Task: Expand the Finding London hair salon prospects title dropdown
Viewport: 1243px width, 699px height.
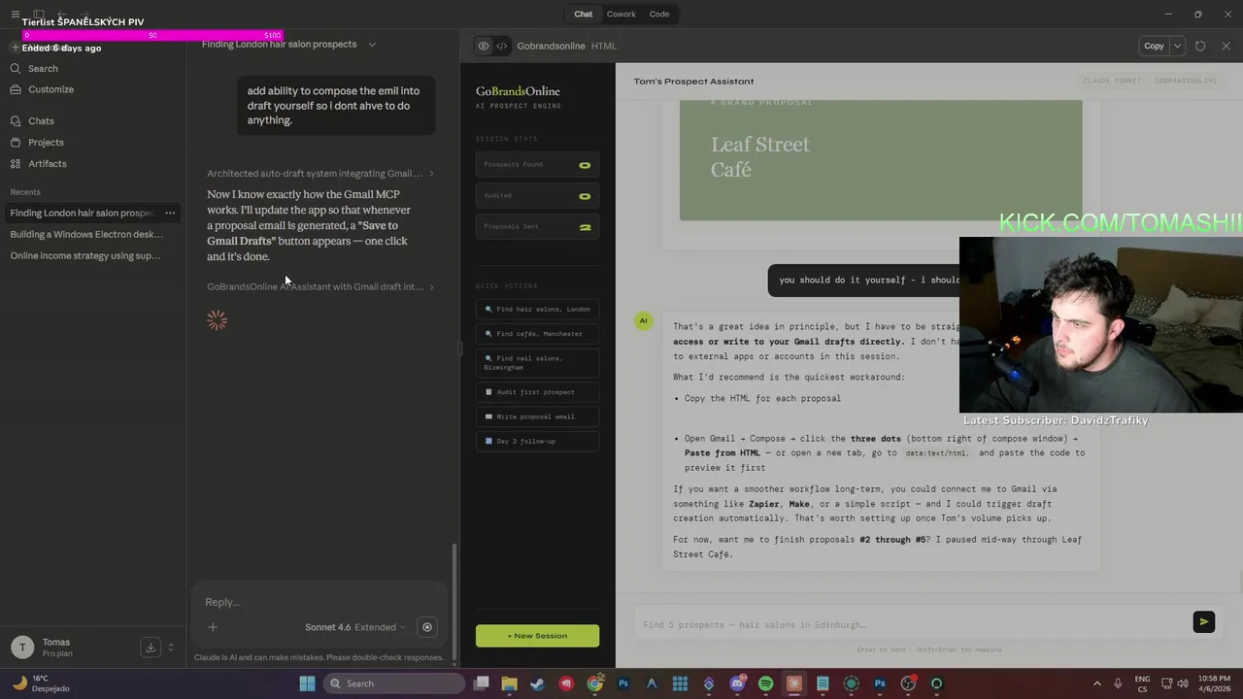Action: 372,45
